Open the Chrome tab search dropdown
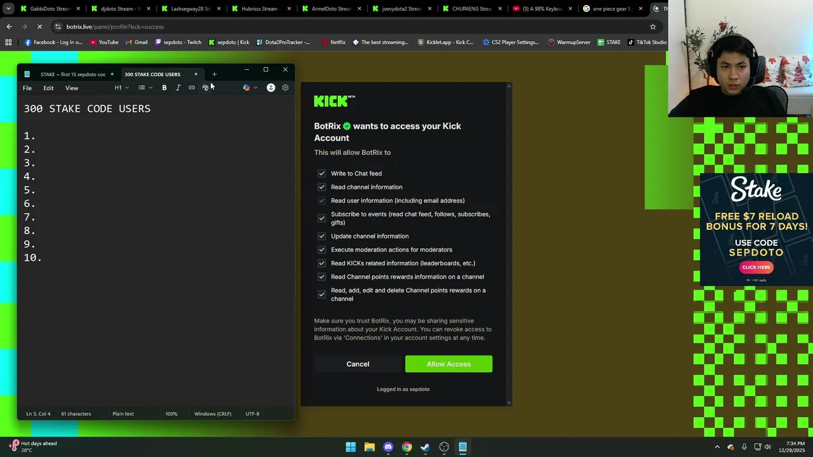This screenshot has width=813, height=457. 8,9
